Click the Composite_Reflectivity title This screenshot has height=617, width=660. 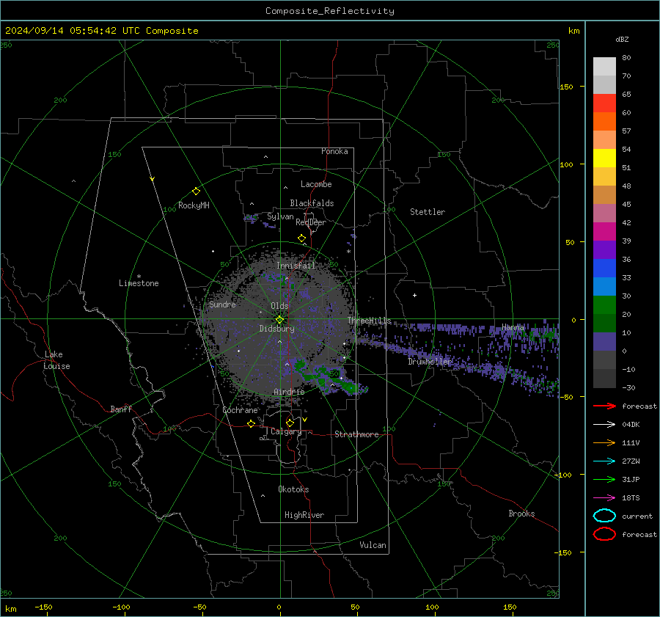pyautogui.click(x=330, y=11)
